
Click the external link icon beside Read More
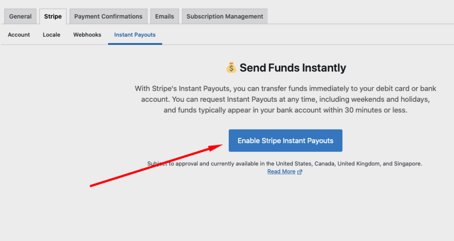(300, 172)
